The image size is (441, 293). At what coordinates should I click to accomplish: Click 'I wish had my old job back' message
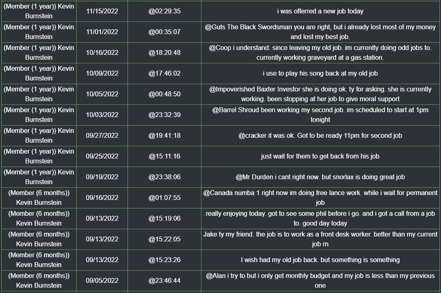coord(320,260)
